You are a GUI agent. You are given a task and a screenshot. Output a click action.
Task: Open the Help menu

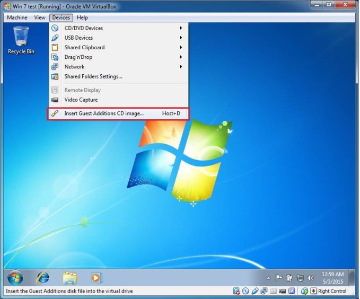click(82, 17)
